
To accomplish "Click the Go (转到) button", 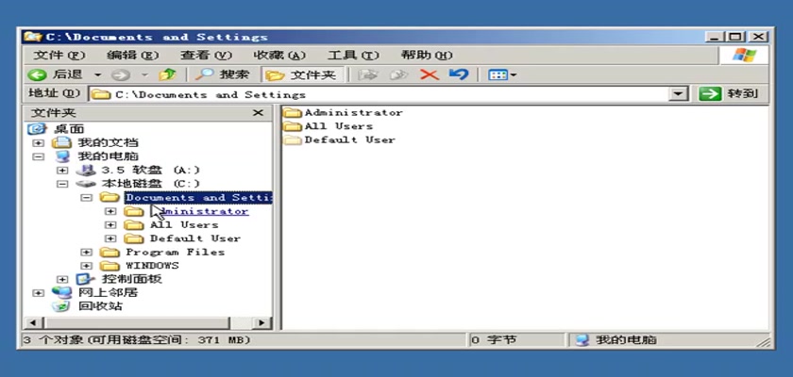I will pos(730,94).
